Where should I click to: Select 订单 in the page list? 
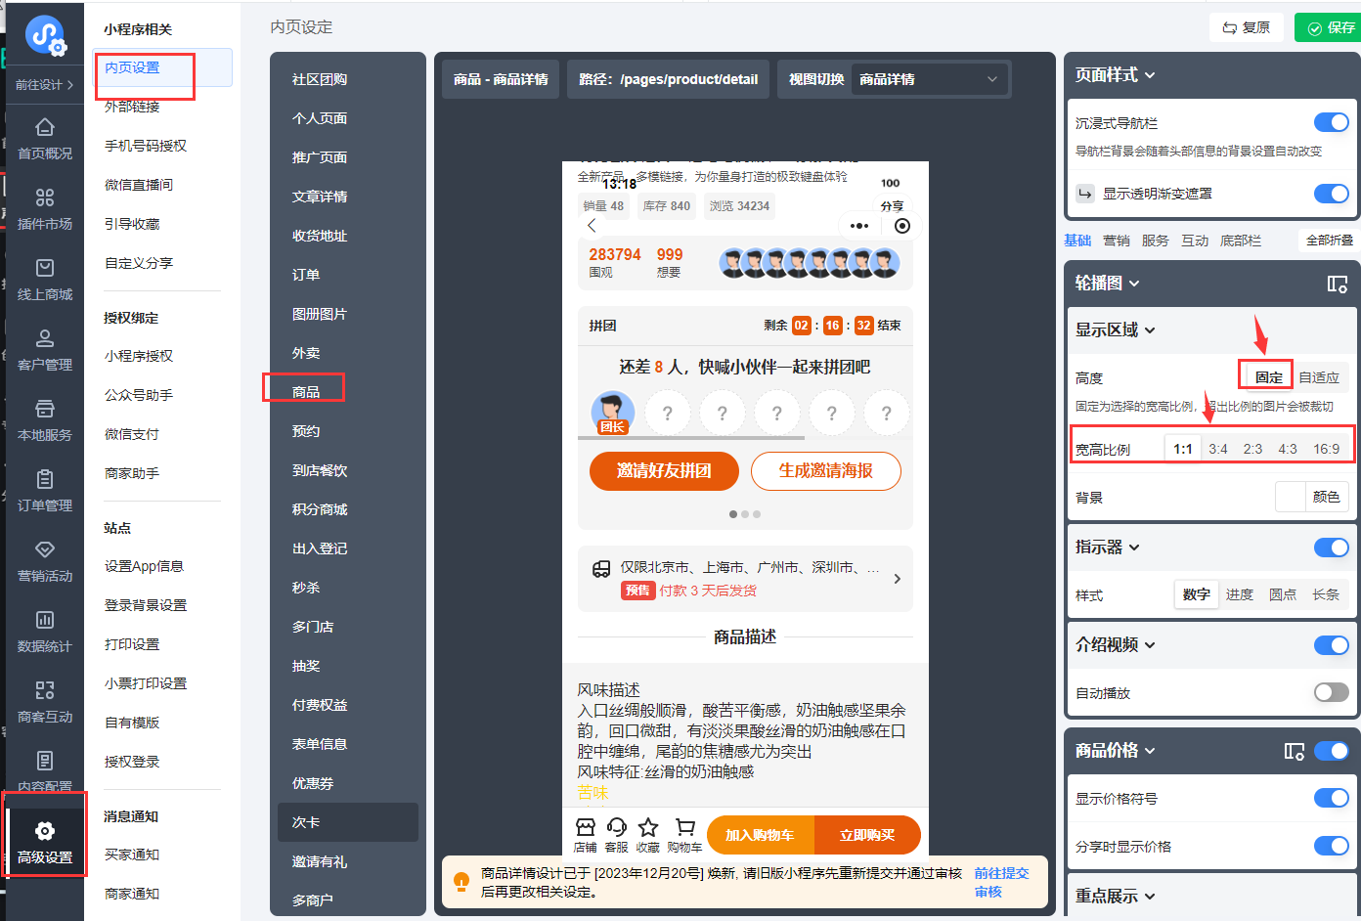[x=306, y=275]
